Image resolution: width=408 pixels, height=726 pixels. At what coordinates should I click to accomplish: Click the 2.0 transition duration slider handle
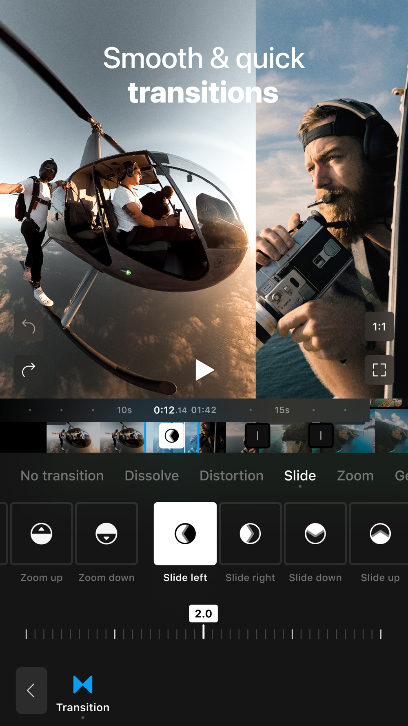[x=204, y=622]
